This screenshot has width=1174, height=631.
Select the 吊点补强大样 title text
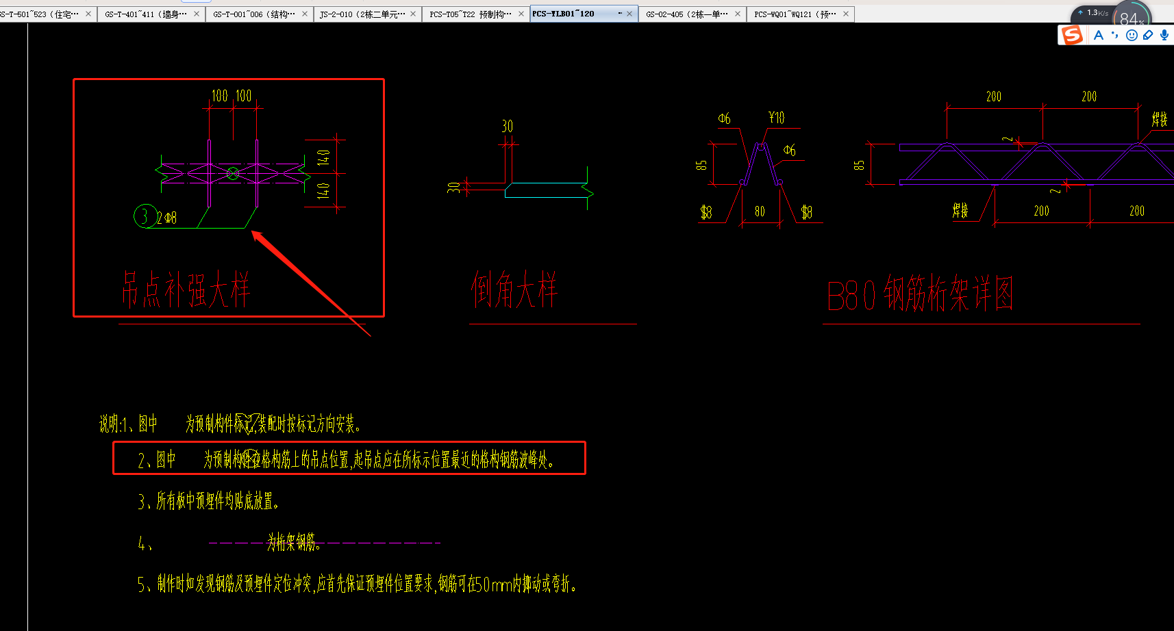tap(186, 289)
